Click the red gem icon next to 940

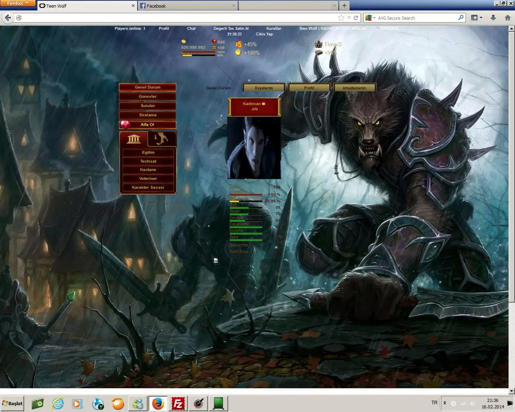point(214,41)
